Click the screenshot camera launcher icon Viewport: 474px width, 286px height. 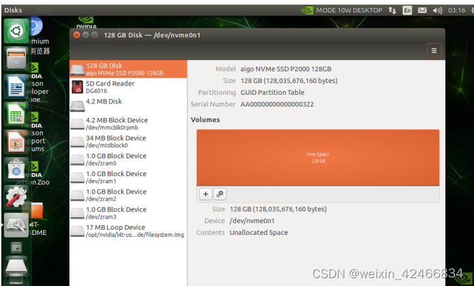pos(16,248)
